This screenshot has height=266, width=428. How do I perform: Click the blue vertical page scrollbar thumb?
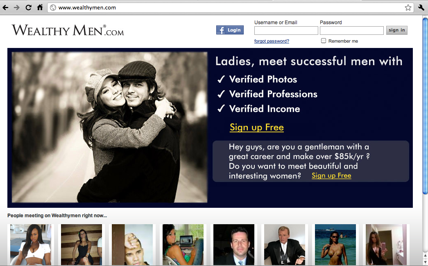tap(425, 106)
